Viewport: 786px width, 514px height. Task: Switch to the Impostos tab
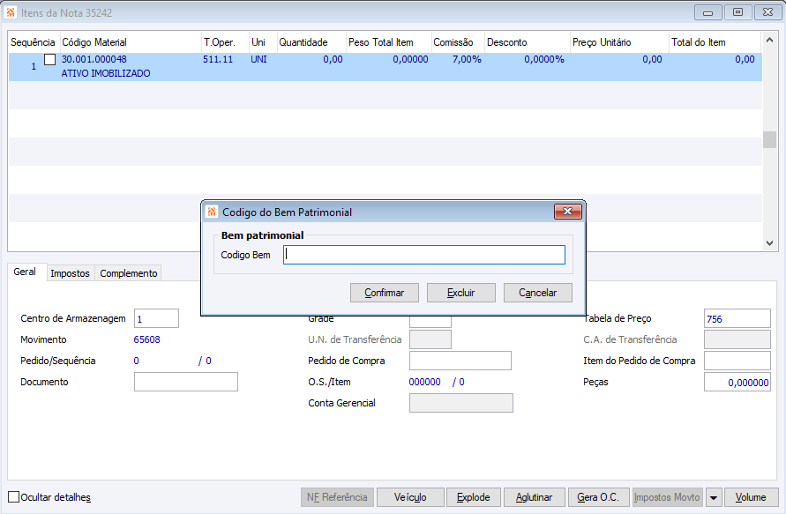(x=71, y=273)
